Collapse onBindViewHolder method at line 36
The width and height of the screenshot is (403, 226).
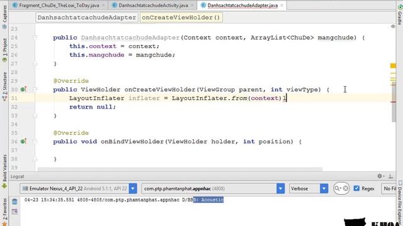pyautogui.click(x=35, y=141)
